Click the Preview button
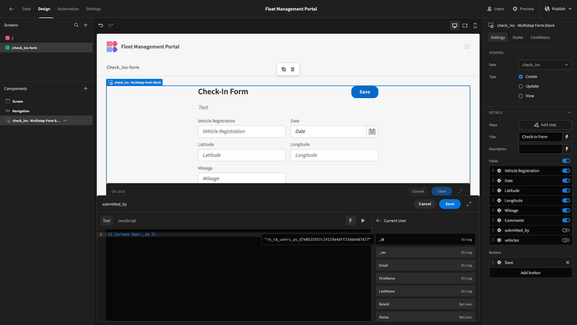The image size is (577, 325). pyautogui.click(x=524, y=9)
